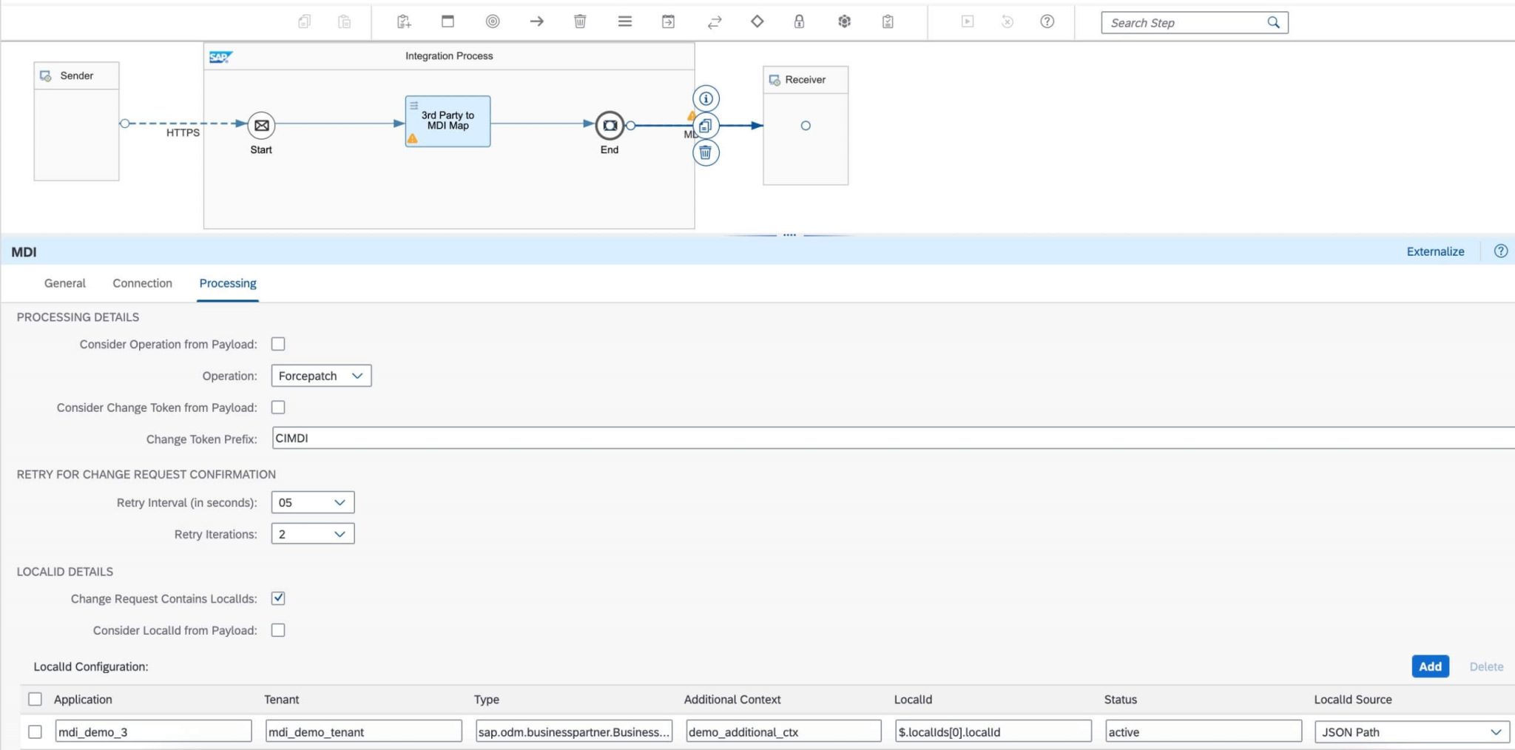Open the Operation dropdown showing Forcepatch

click(x=320, y=375)
